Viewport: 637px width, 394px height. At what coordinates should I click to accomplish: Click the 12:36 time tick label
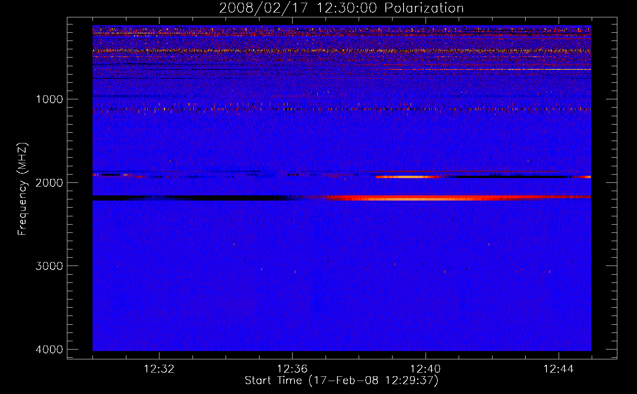[292, 369]
